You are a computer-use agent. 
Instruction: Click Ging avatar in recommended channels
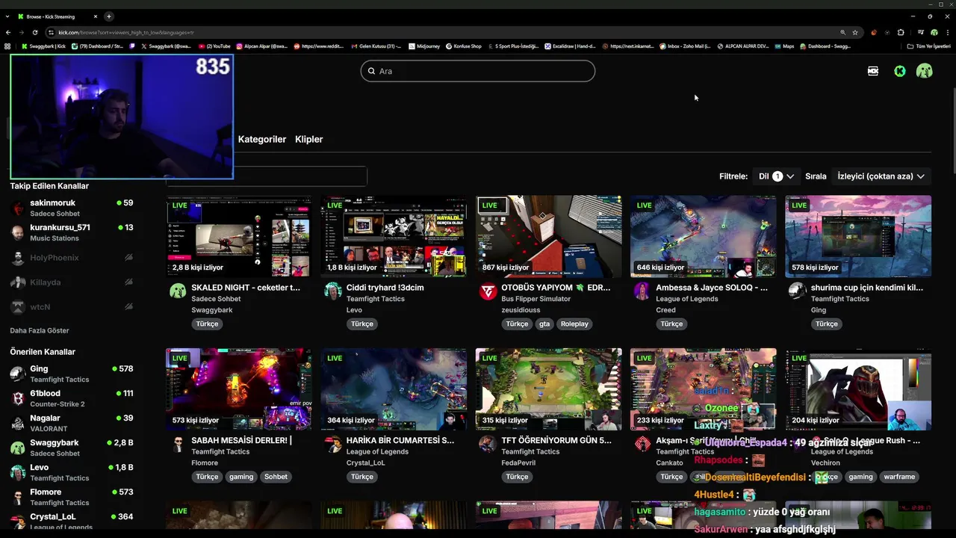click(18, 374)
